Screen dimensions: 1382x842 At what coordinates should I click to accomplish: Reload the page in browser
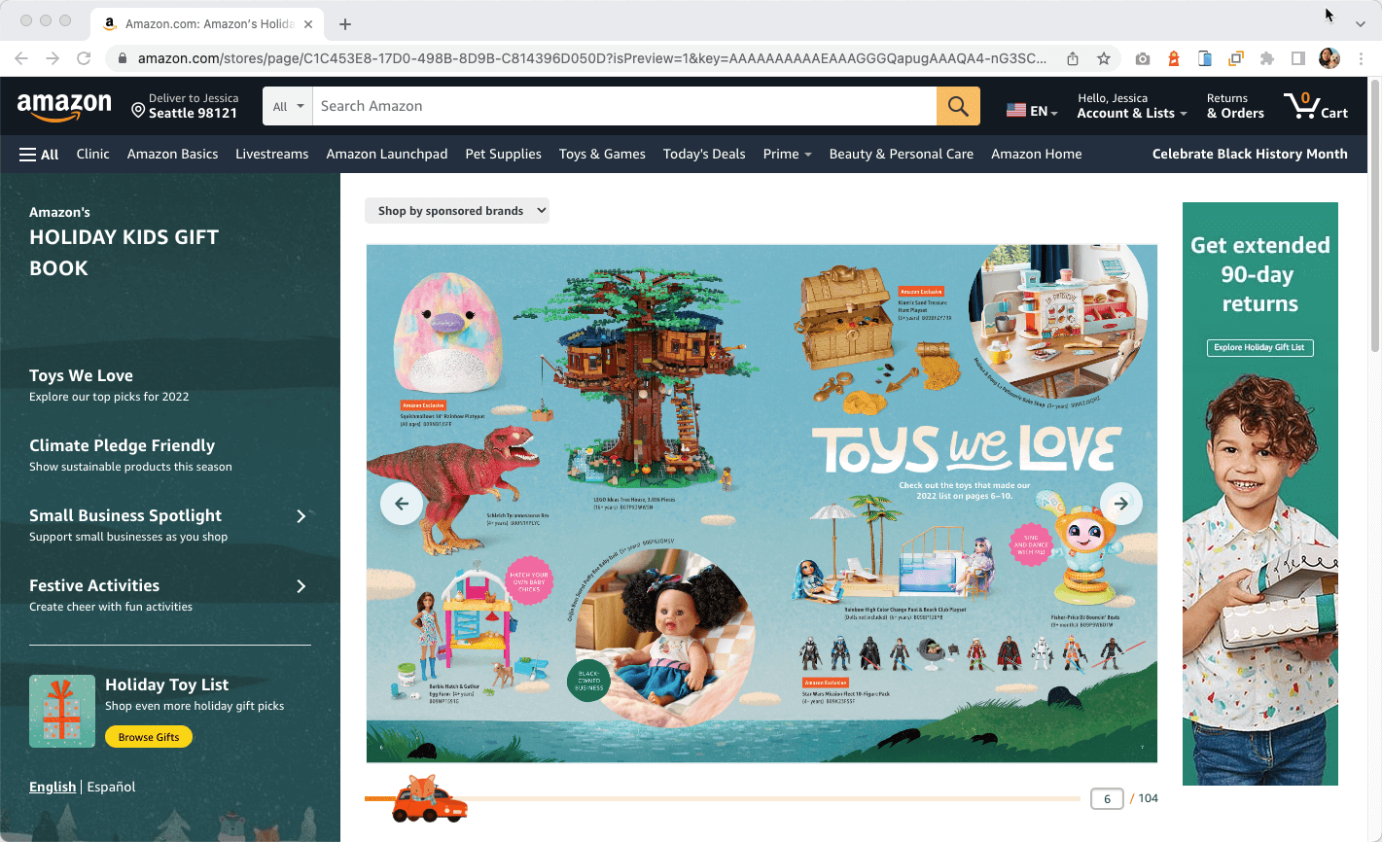(84, 58)
